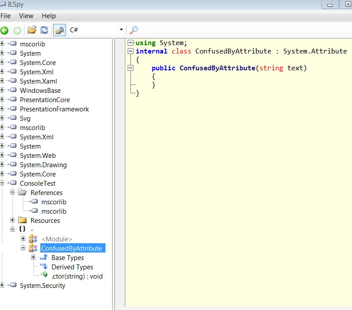Click the Refresh assemblies icon
The height and width of the screenshot is (310, 352).
pos(44,30)
